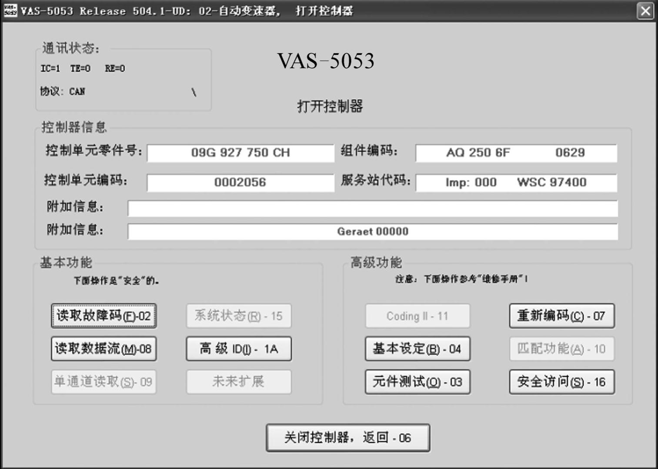This screenshot has height=469, width=658.
Task: Open 基本设定 (B)-04
Action: click(418, 349)
